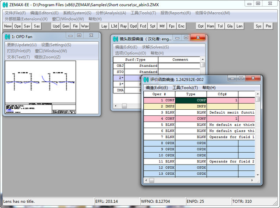The width and height of the screenshot is (280, 208).
Task: Click the Ope (open file) toolbar button
Action: pyautogui.click(x=18, y=26)
